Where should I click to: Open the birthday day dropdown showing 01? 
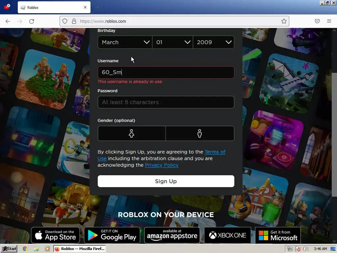pyautogui.click(x=172, y=42)
